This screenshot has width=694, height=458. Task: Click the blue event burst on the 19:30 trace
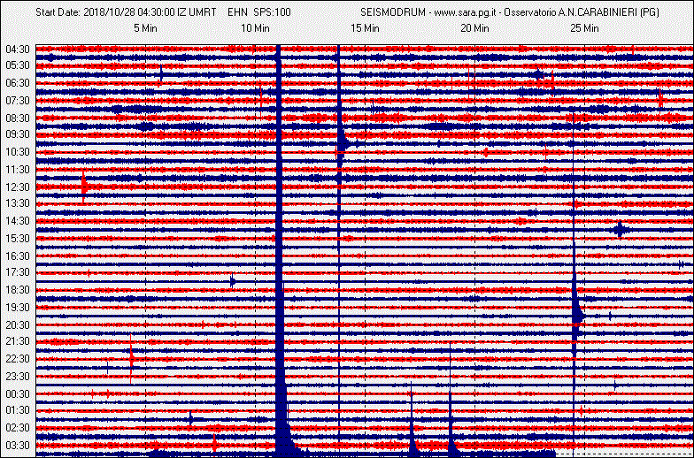click(x=577, y=313)
